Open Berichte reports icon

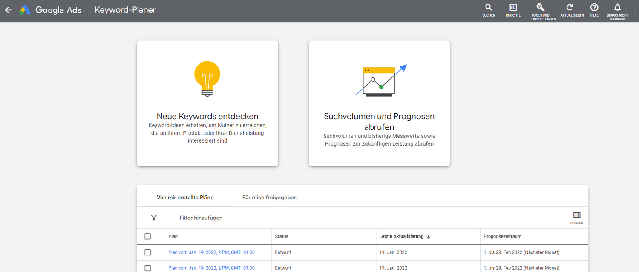513,8
